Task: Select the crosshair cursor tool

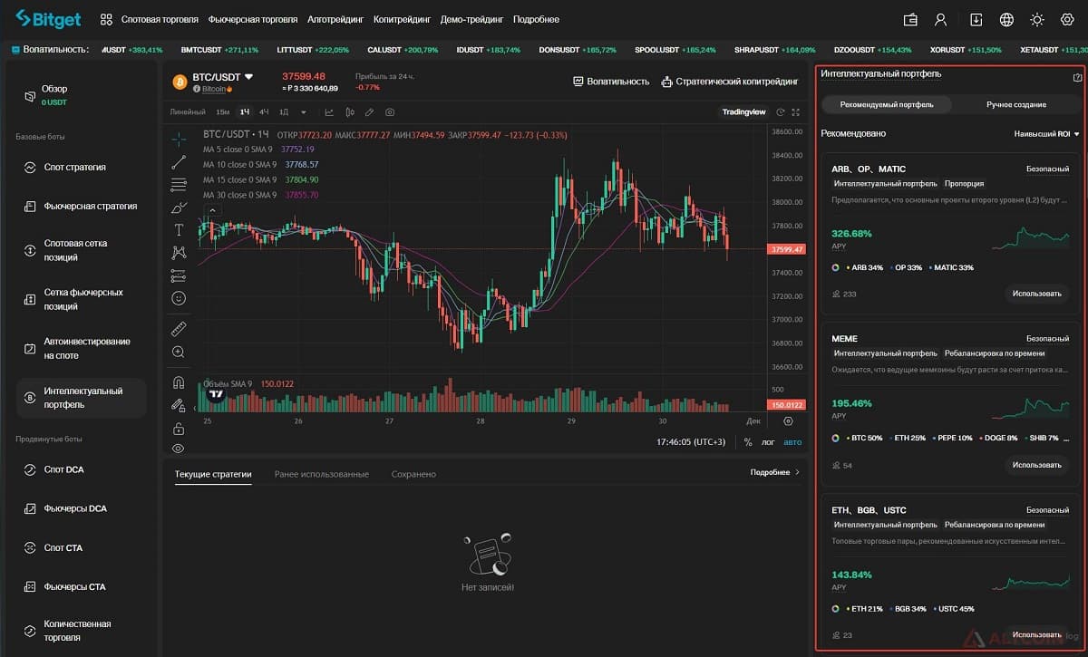Action: tap(179, 138)
